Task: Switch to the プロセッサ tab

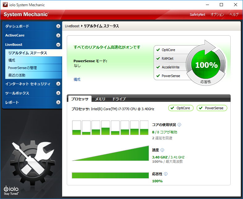Action: tap(80, 99)
